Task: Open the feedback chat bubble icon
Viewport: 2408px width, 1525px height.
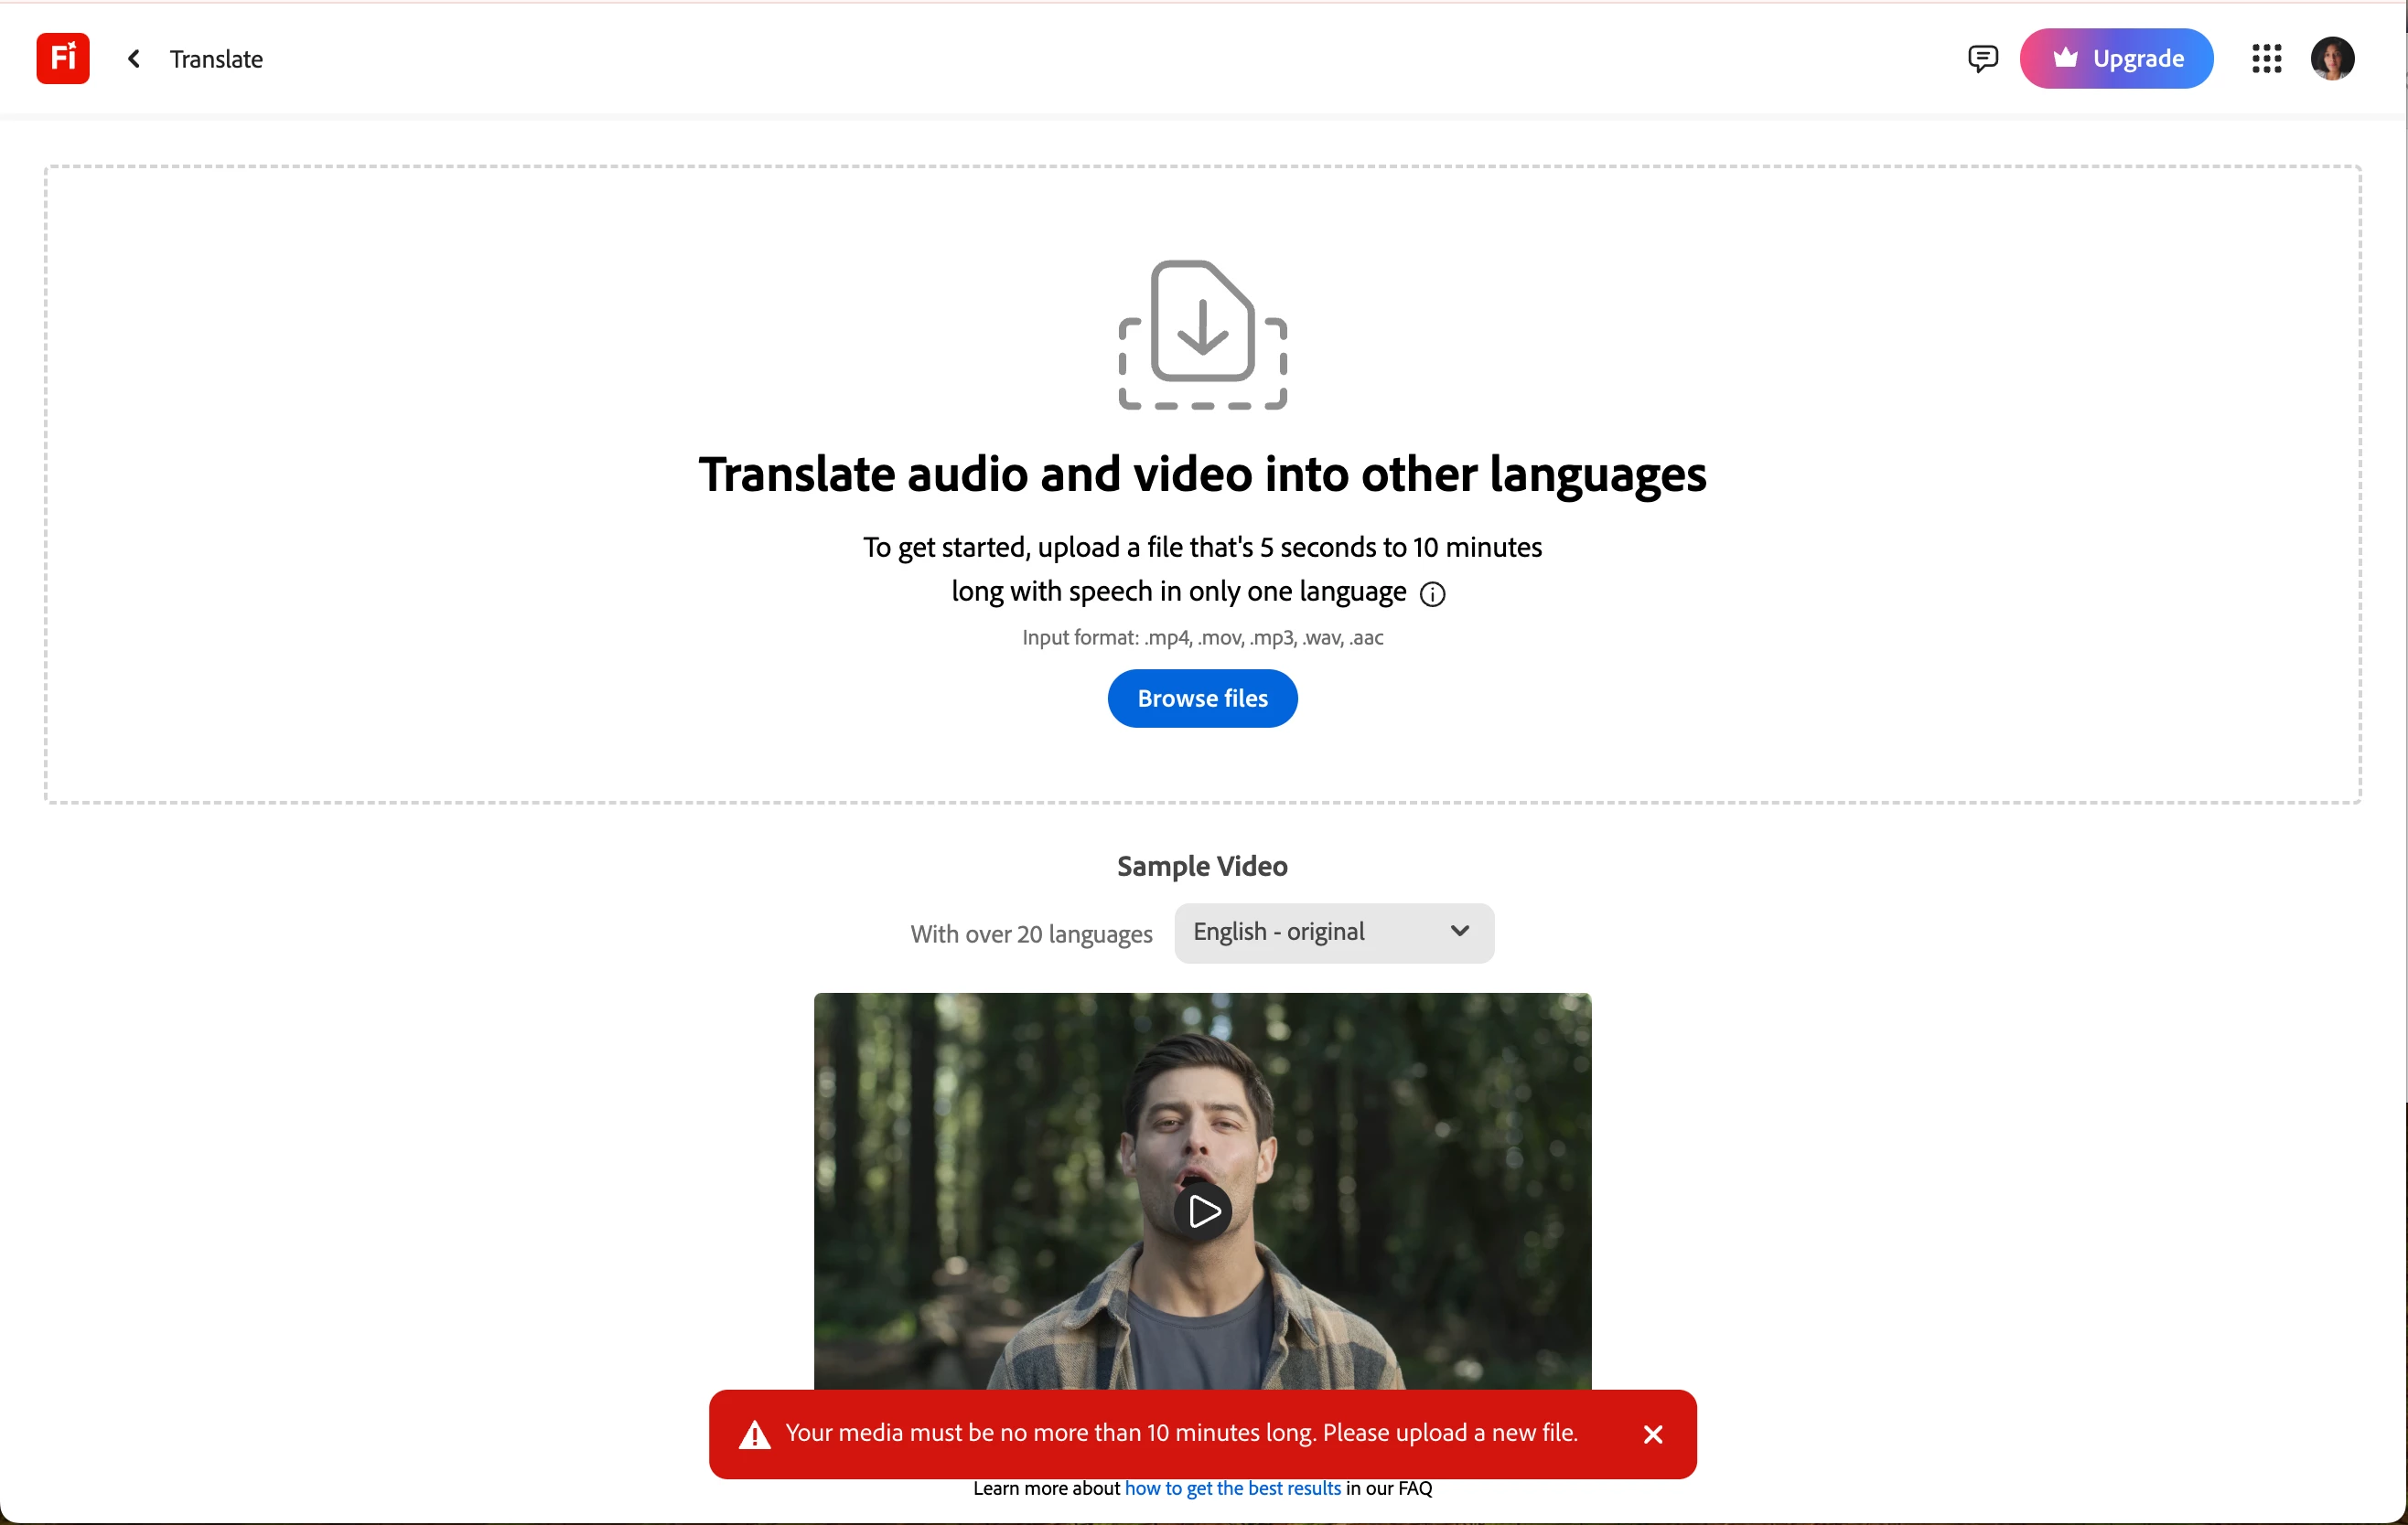Action: (1982, 58)
